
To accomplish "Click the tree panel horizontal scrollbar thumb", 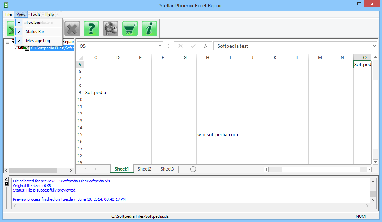I will click(x=33, y=170).
